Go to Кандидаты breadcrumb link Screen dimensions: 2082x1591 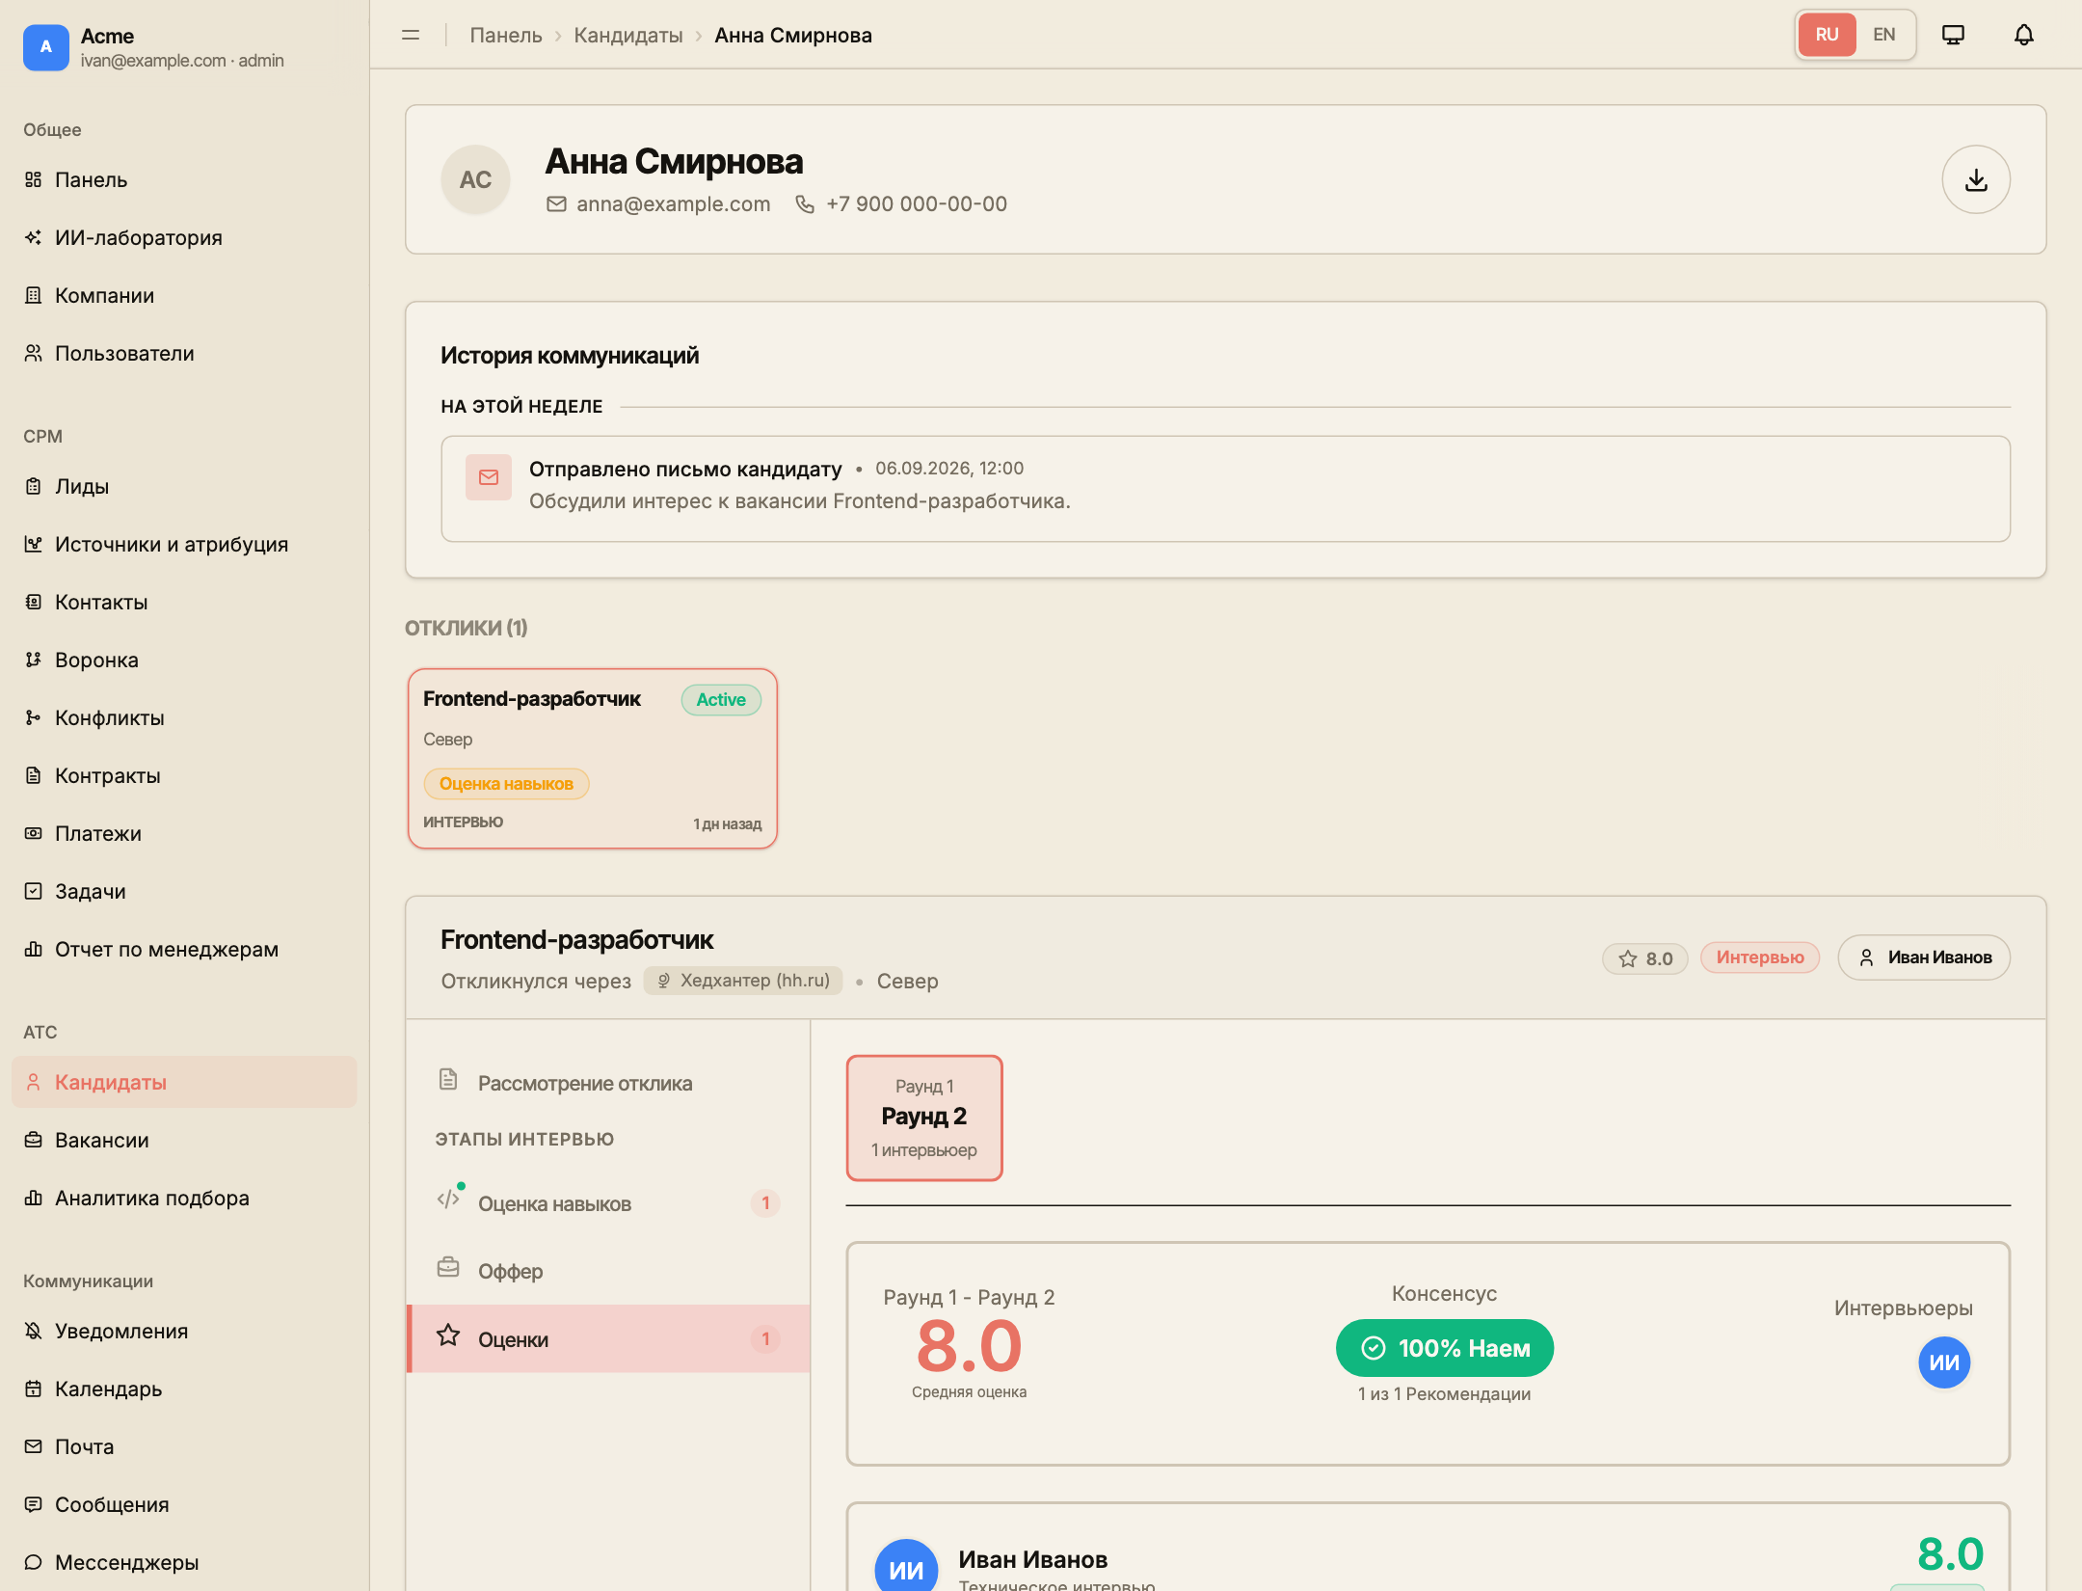[x=627, y=36]
